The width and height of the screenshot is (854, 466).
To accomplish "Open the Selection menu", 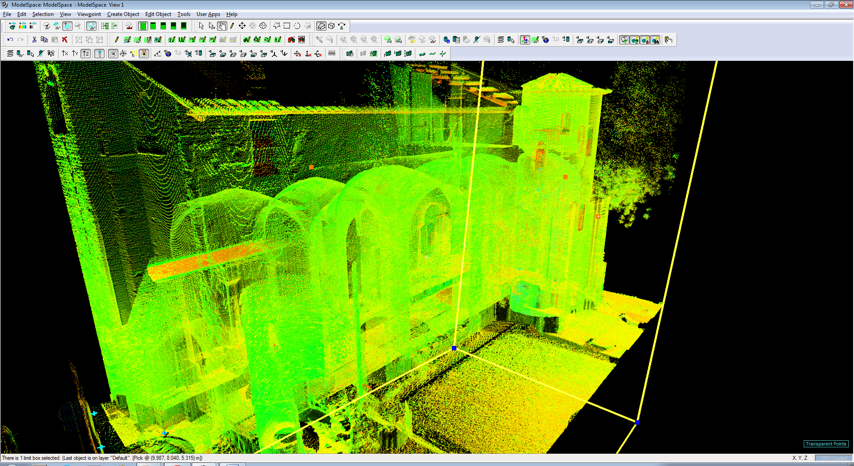I will pos(43,14).
